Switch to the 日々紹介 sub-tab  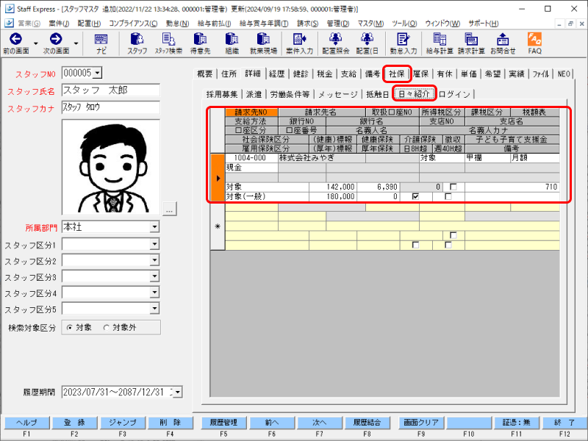click(414, 94)
